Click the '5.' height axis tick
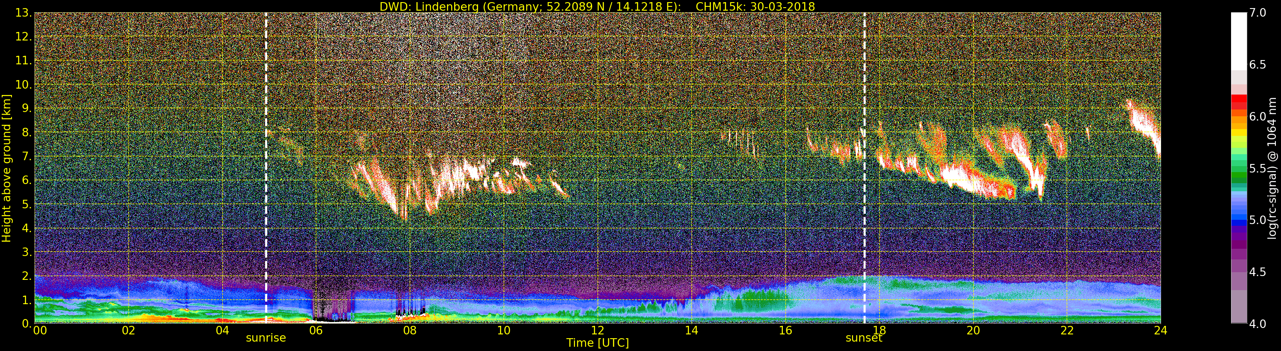1281x351 pixels. tap(26, 204)
